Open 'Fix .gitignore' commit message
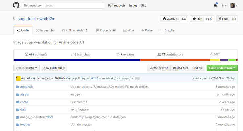Screen dimensions: 243x131 coord(79,109)
